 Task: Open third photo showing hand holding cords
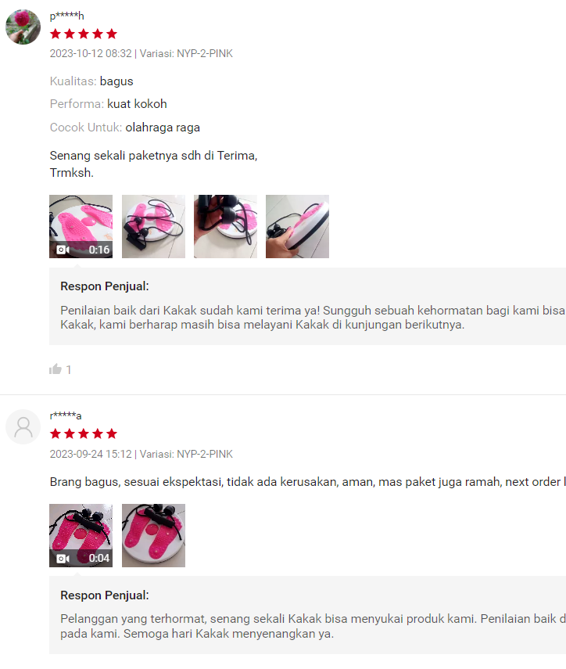pyautogui.click(x=225, y=227)
